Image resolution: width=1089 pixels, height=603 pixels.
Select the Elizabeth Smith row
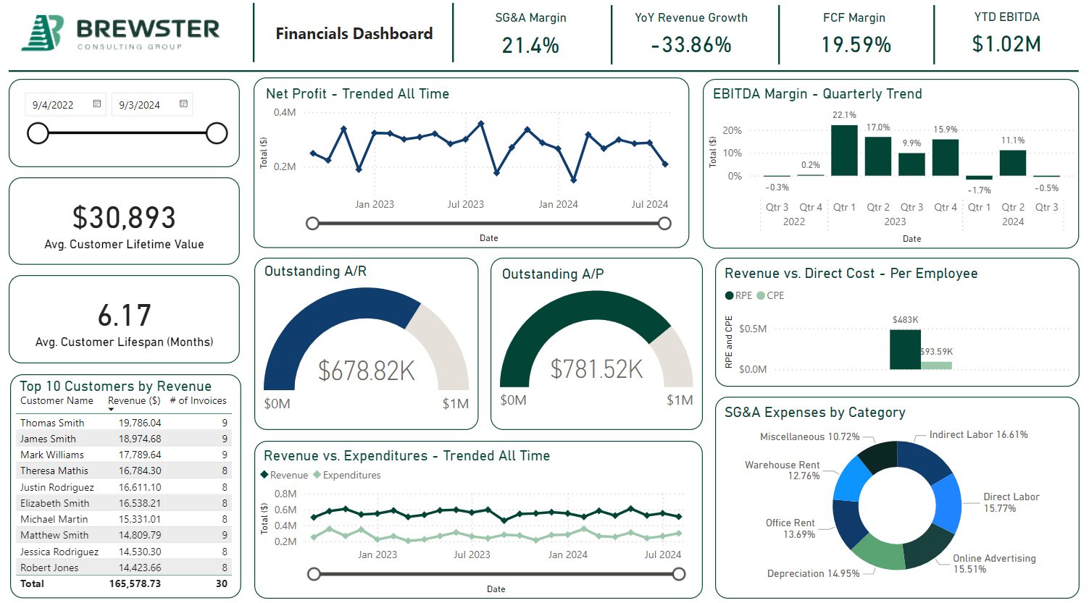[123, 503]
